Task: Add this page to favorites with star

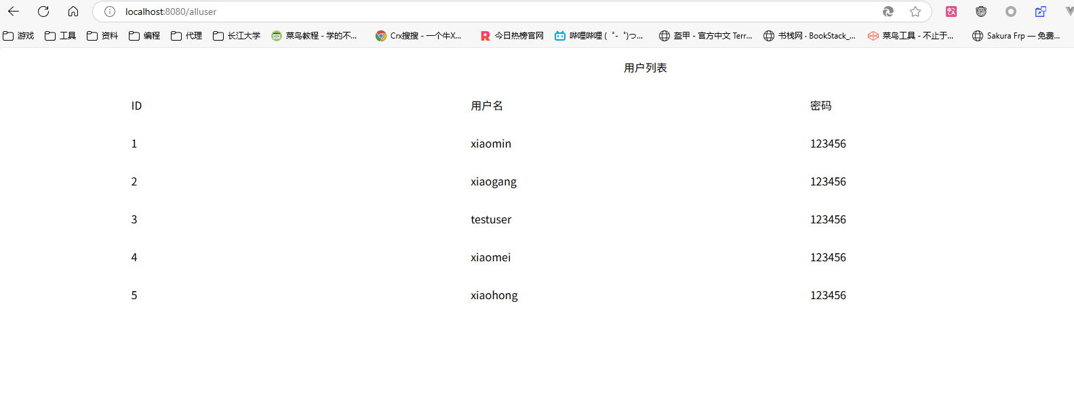Action: point(915,12)
